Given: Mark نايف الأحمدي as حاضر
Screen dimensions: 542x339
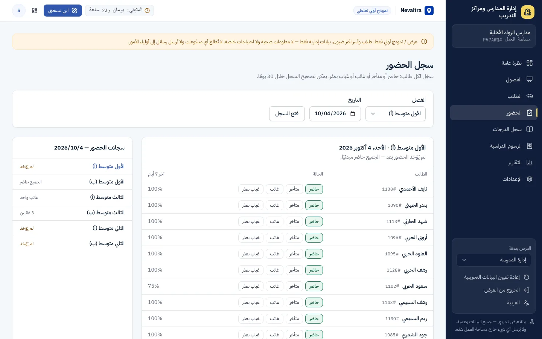Looking at the screenshot, I should pos(314,189).
